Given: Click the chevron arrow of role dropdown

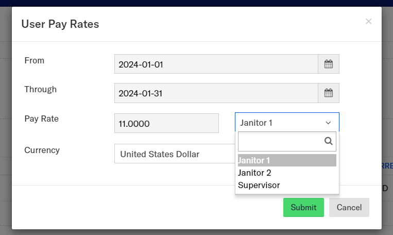Looking at the screenshot, I should click(x=328, y=123).
